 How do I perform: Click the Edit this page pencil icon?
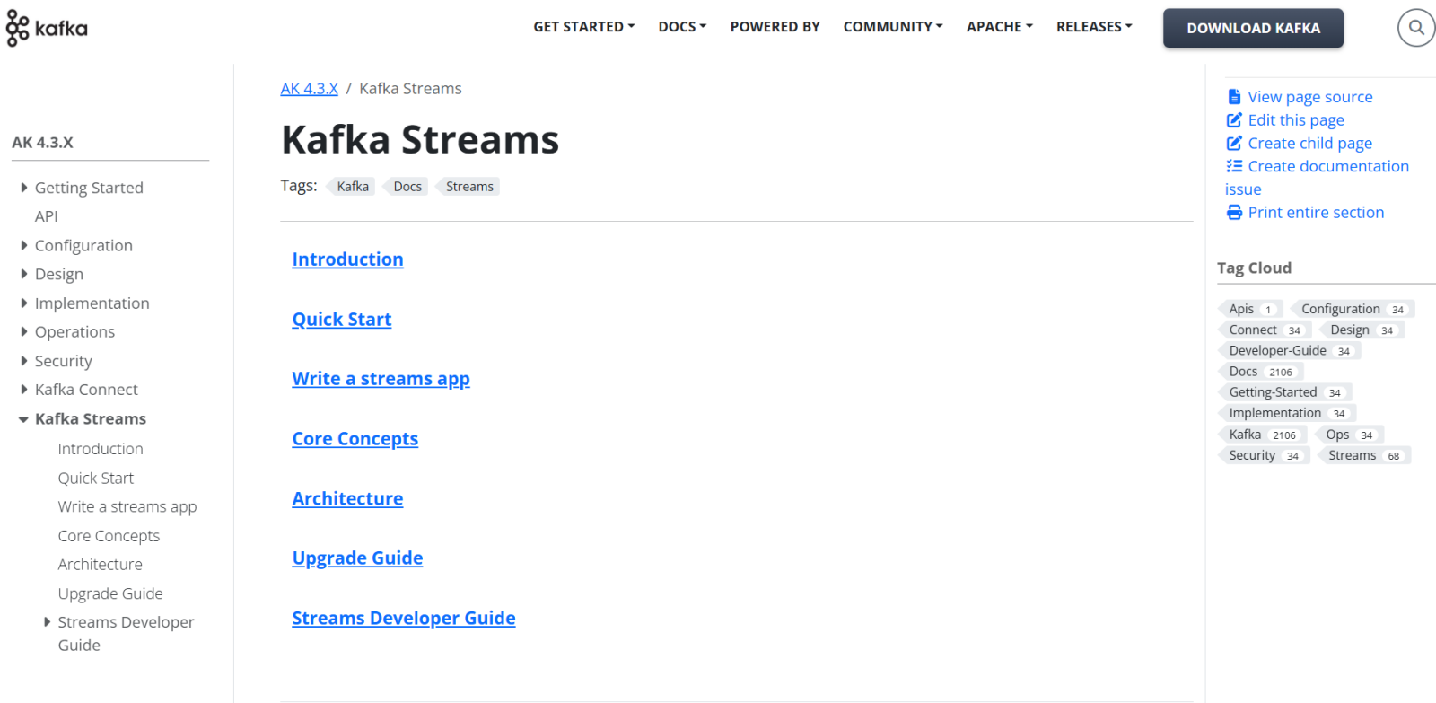1234,120
